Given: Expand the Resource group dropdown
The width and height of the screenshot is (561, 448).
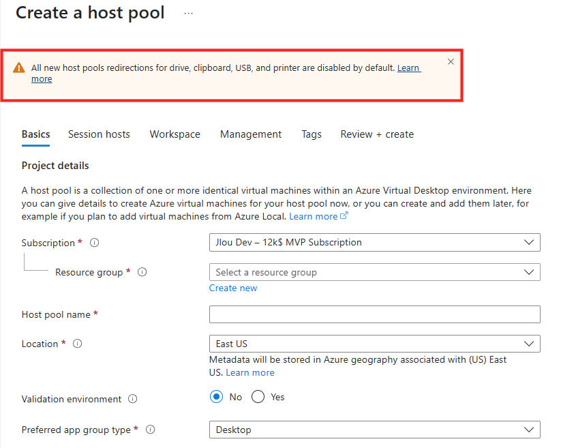Looking at the screenshot, I should tap(374, 272).
